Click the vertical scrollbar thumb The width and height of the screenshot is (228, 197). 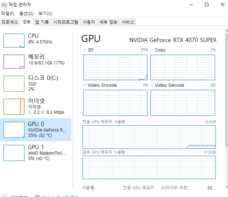(227, 90)
